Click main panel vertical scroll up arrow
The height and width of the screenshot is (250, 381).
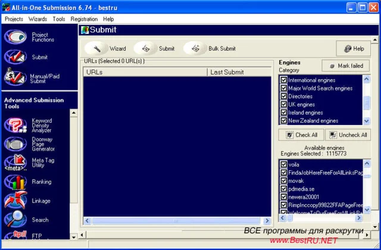[x=374, y=40]
